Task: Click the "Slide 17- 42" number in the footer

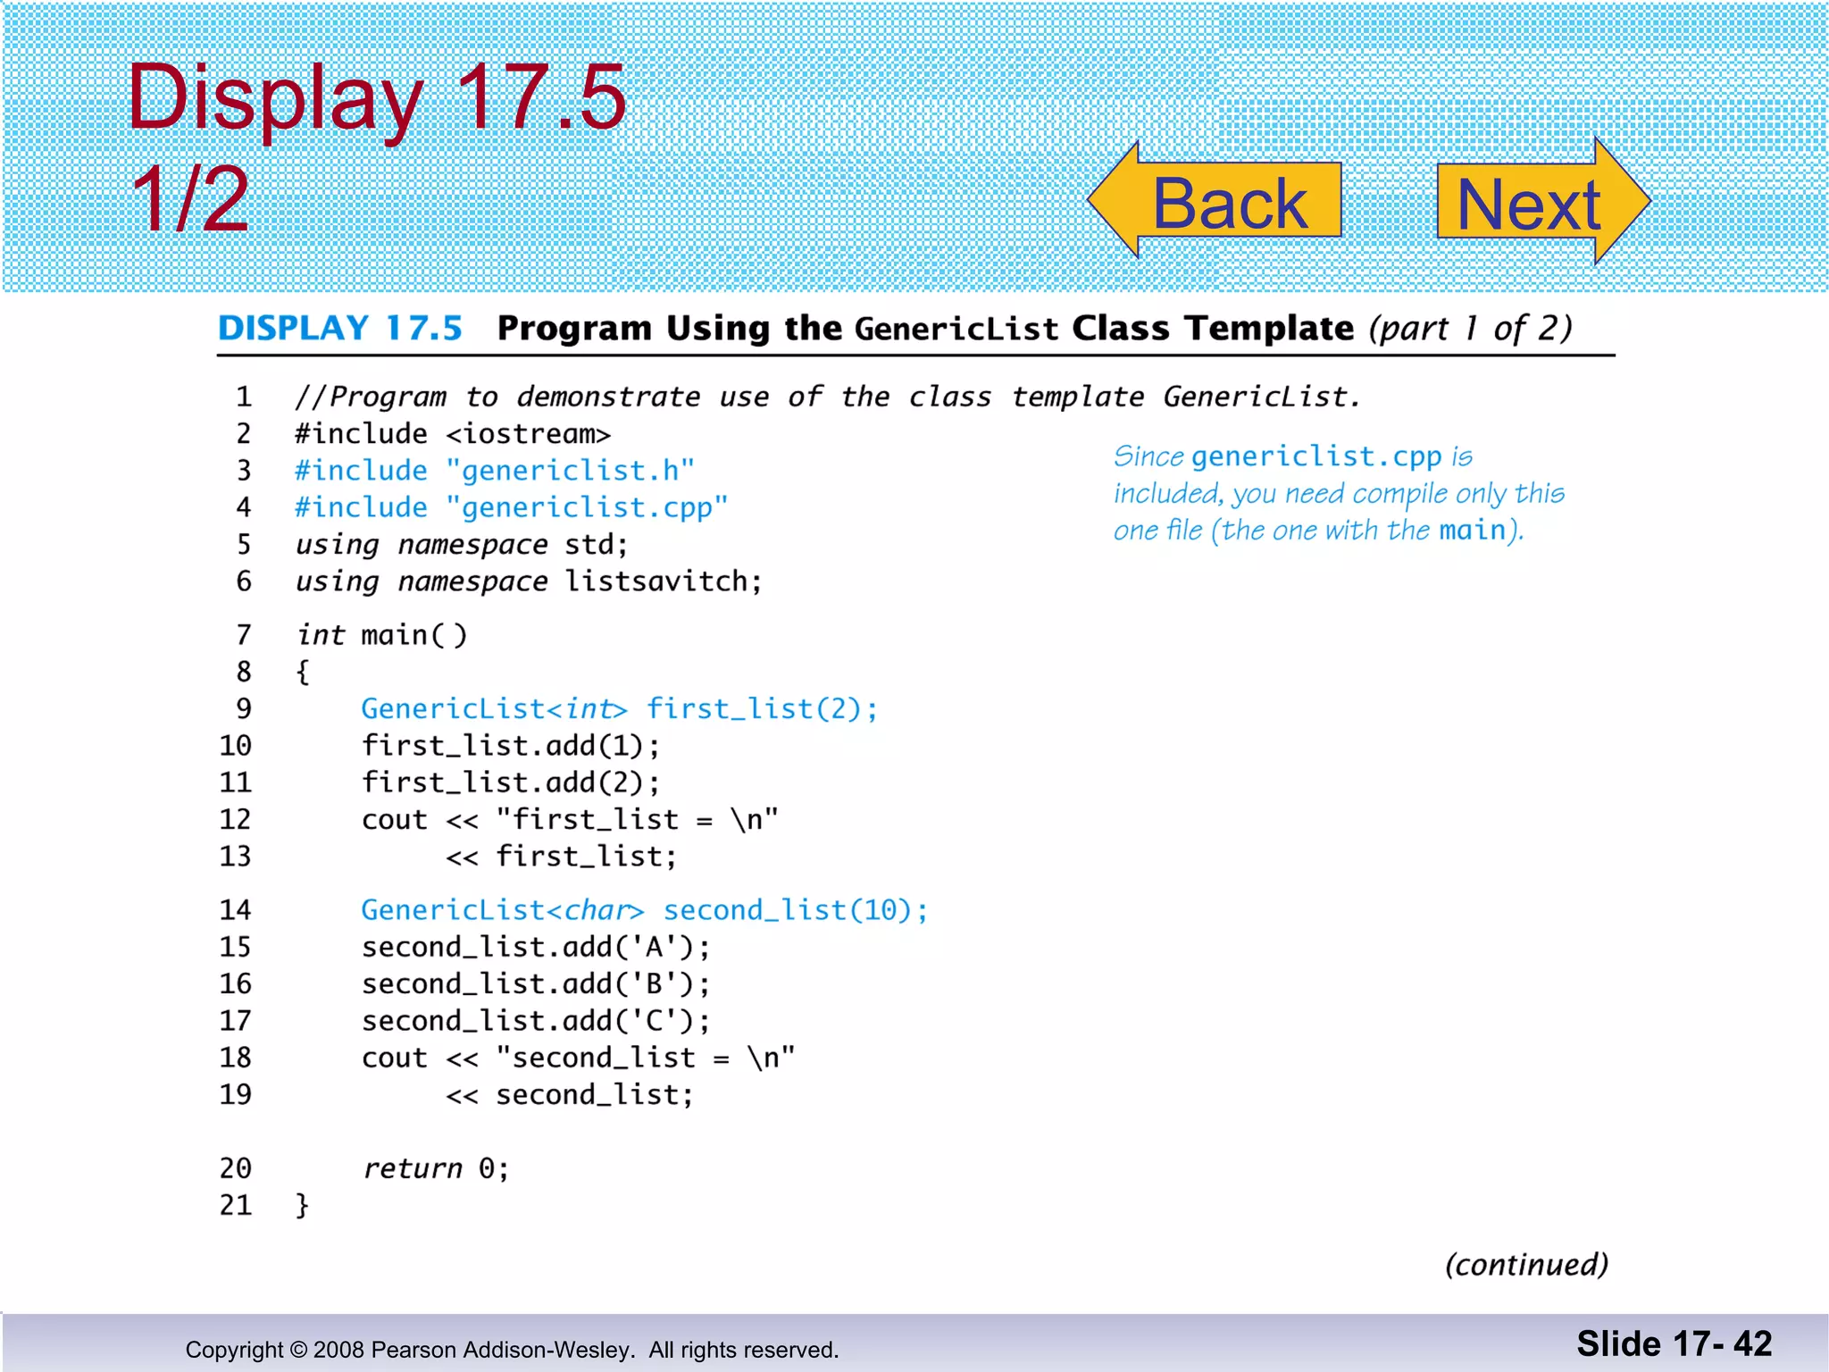Action: click(1673, 1343)
